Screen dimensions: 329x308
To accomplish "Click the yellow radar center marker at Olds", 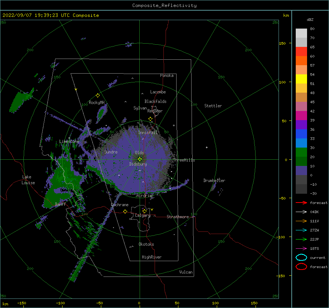I will pos(140,159).
